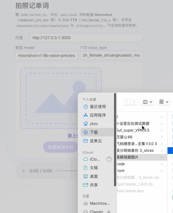Open the view mode dropdown arrow
173x213 pixels.
click(151, 102)
